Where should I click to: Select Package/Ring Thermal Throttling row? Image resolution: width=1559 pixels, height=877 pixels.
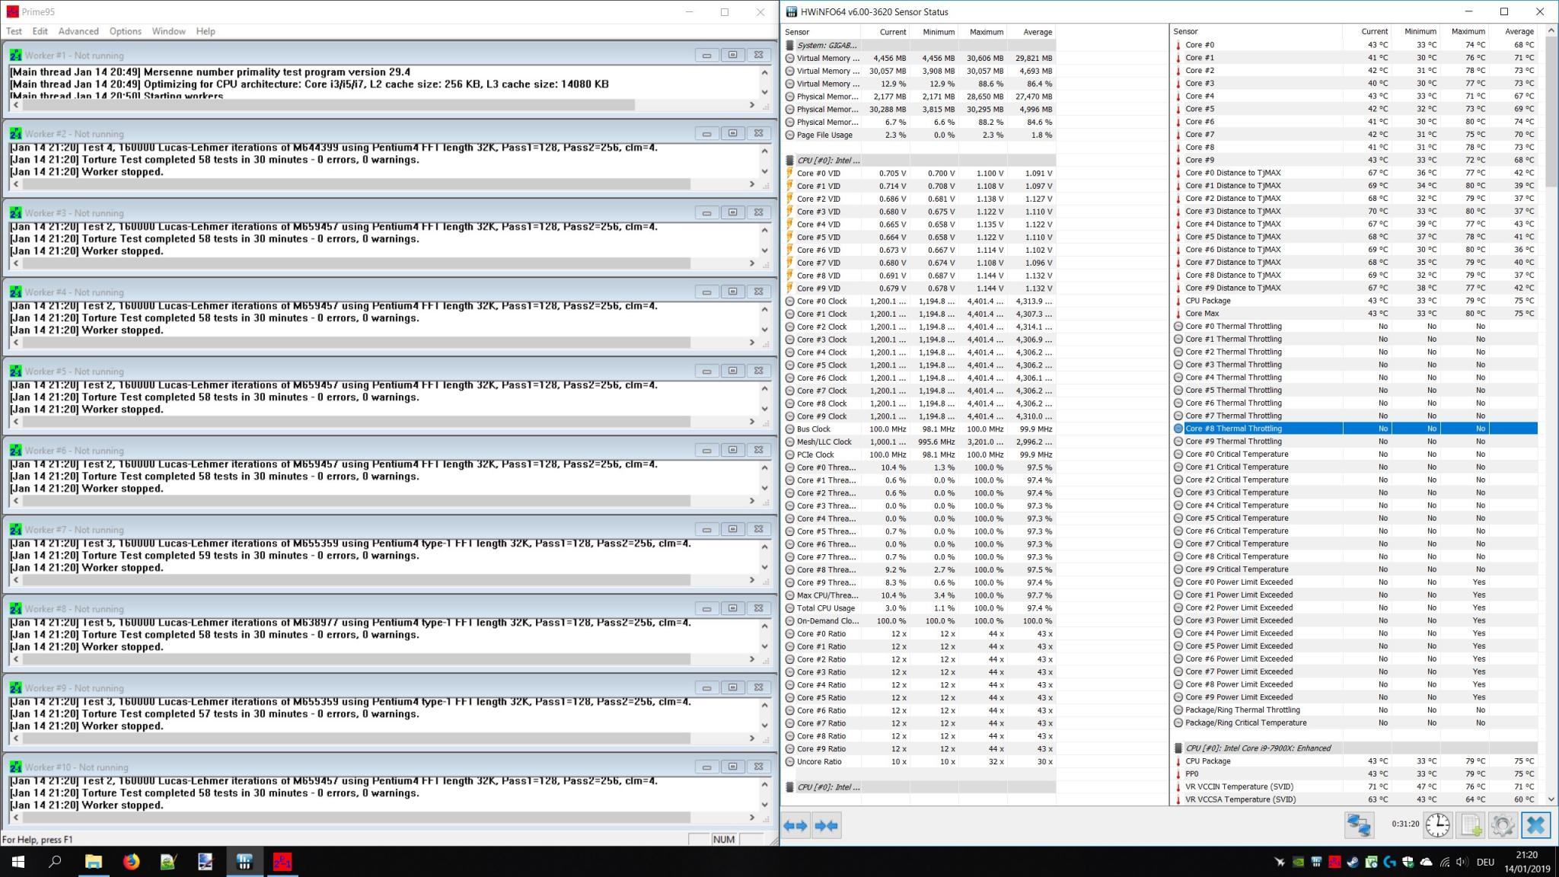click(x=1355, y=710)
